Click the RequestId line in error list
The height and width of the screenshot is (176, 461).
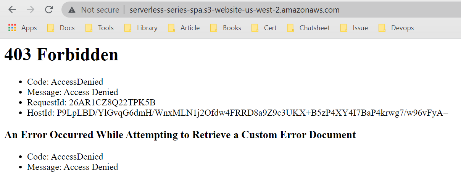91,103
